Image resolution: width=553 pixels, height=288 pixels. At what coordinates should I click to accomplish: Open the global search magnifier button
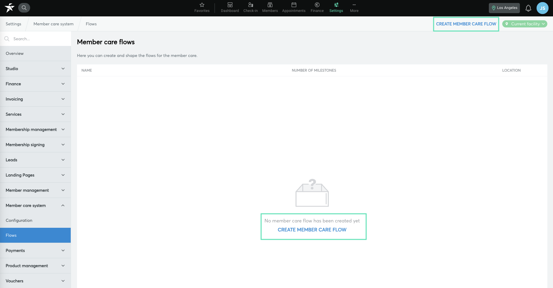coord(24,8)
